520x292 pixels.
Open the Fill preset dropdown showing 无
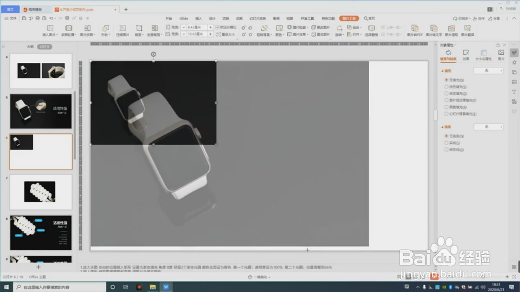488,71
